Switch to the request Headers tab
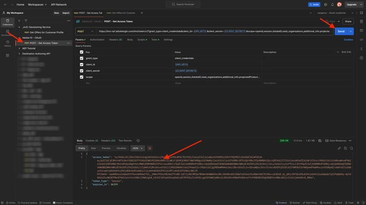 tap(115, 40)
